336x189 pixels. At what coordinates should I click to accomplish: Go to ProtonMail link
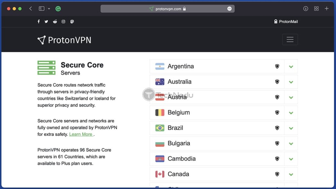286,21
